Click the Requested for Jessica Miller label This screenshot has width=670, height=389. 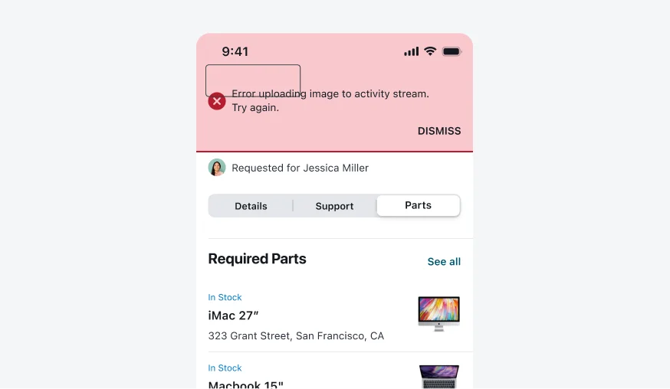[300, 168]
